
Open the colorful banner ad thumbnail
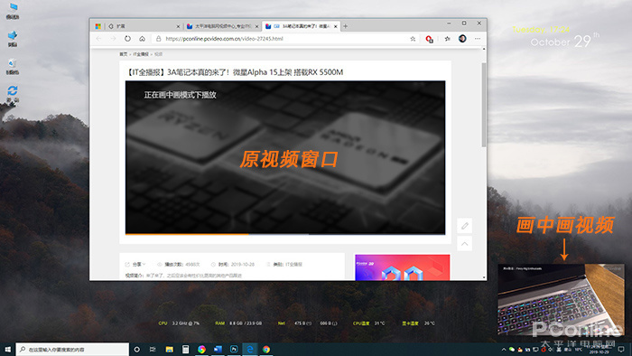[x=403, y=267]
